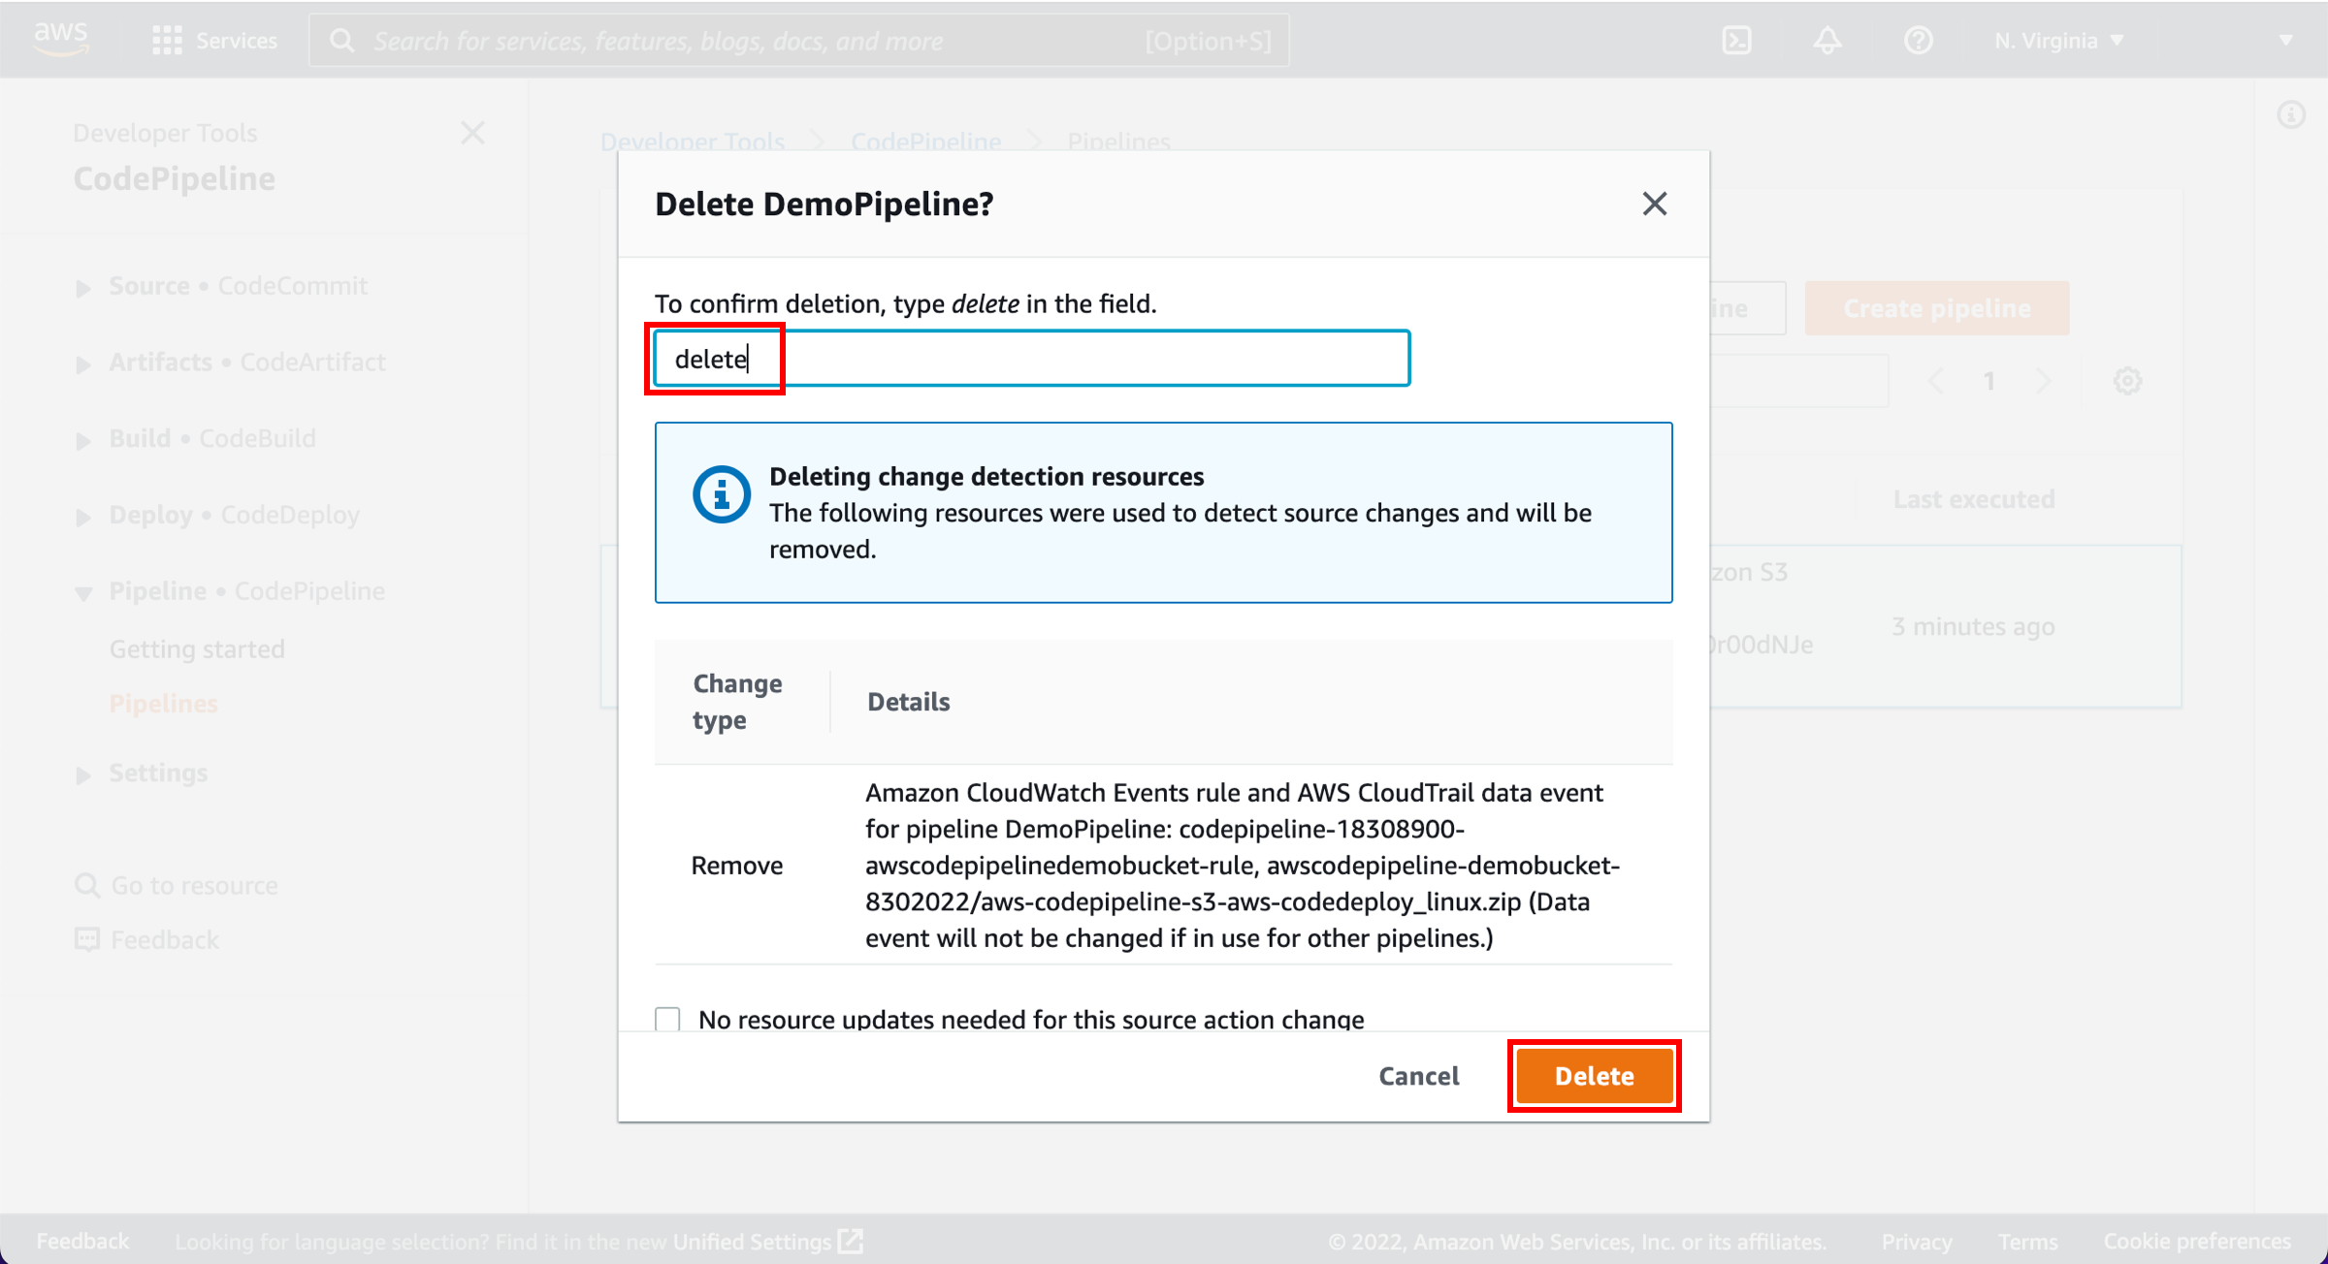Open the account dropdown arrow
The height and width of the screenshot is (1264, 2328).
(2285, 41)
